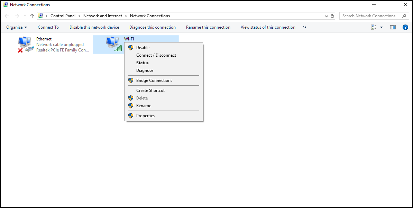Image resolution: width=413 pixels, height=208 pixels.
Task: Click the Forward navigation arrow
Action: 17,16
